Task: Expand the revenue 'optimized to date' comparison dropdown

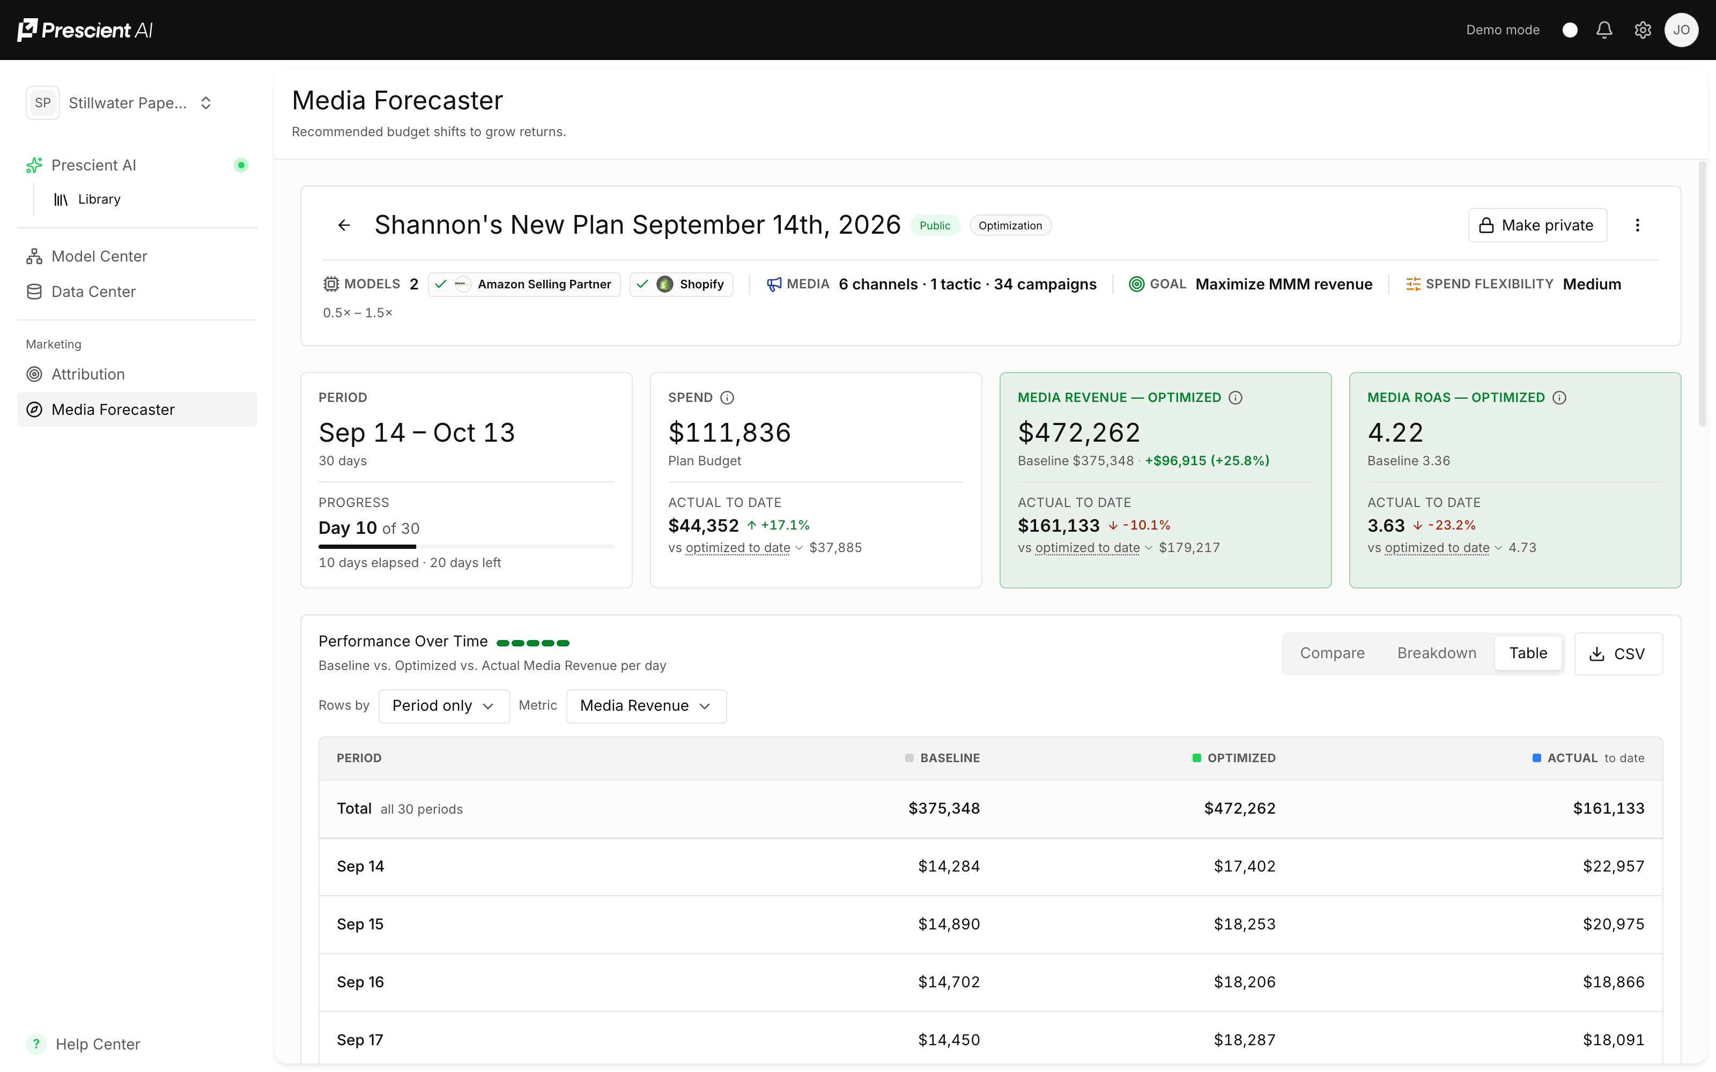Action: point(1093,548)
